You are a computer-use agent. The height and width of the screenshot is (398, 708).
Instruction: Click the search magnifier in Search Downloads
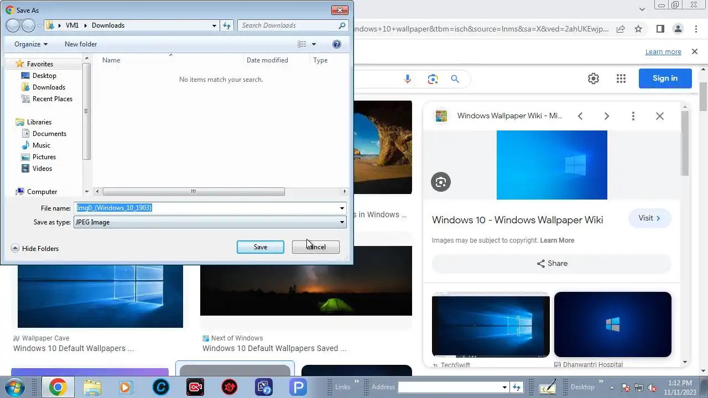(x=342, y=25)
